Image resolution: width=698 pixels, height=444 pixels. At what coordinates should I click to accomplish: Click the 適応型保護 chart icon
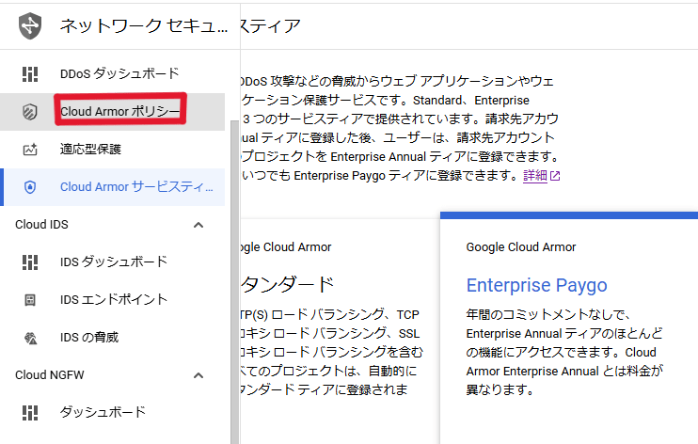point(30,150)
